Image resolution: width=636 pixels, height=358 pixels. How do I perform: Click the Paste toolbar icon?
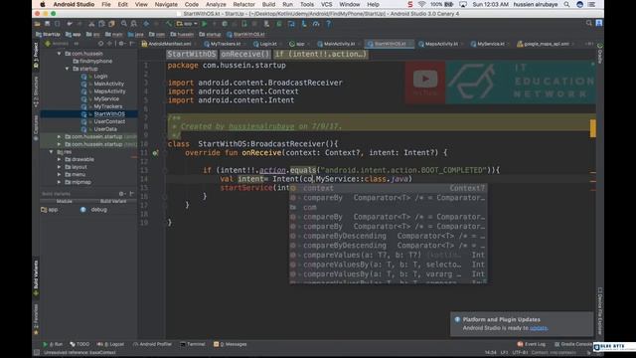click(111, 24)
